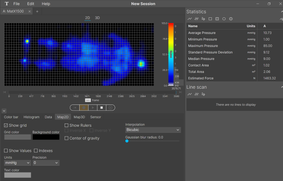
Task: Select the ellipse region tool in Statistics
Action: (x=224, y=19)
